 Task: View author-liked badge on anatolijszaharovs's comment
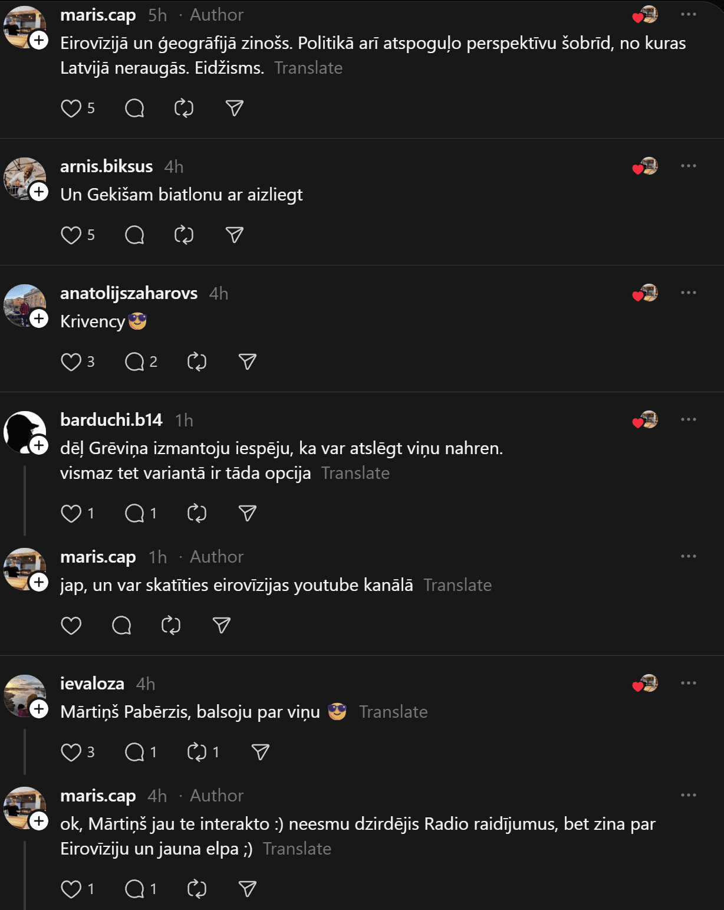coord(645,293)
